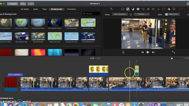This screenshot has height=106, width=189.
Task: Select Old World Map background
Action: pos(71,23)
